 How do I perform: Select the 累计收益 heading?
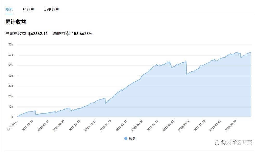[16, 22]
